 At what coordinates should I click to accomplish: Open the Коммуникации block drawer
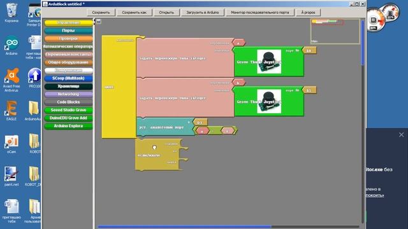(x=68, y=70)
